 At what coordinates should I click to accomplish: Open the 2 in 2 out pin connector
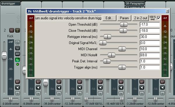point(141,18)
